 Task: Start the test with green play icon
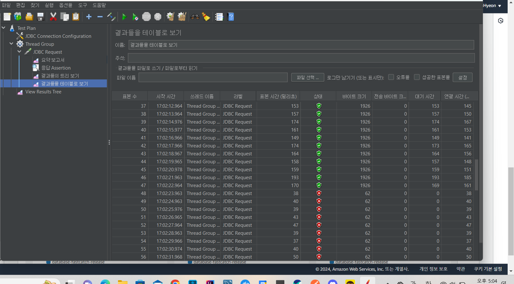click(x=124, y=17)
